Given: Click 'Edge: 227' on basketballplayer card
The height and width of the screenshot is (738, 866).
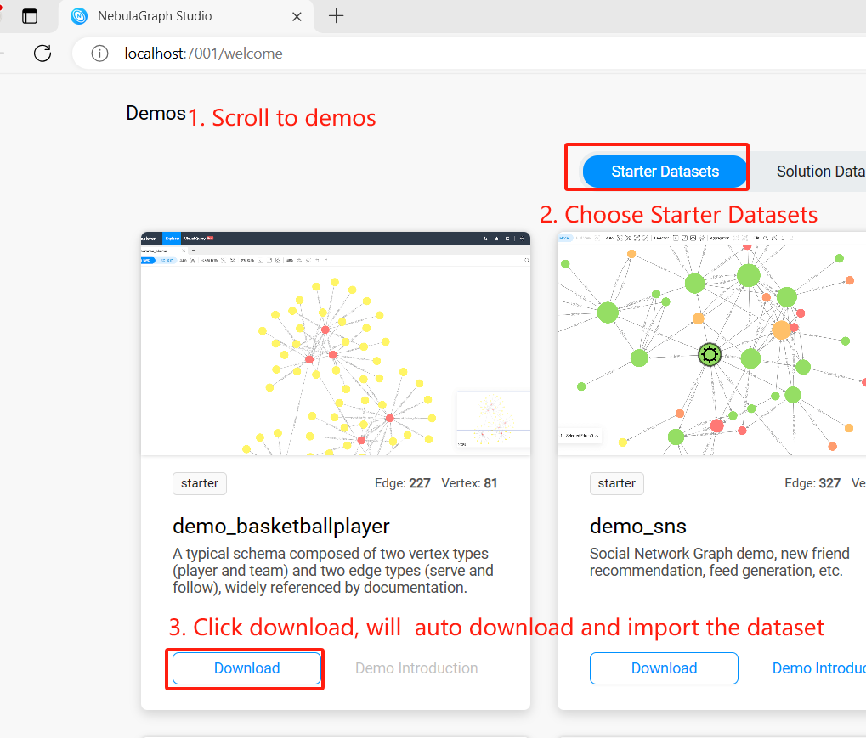Looking at the screenshot, I should pyautogui.click(x=402, y=483).
